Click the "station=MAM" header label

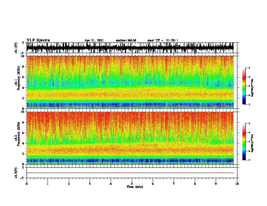click(x=126, y=40)
